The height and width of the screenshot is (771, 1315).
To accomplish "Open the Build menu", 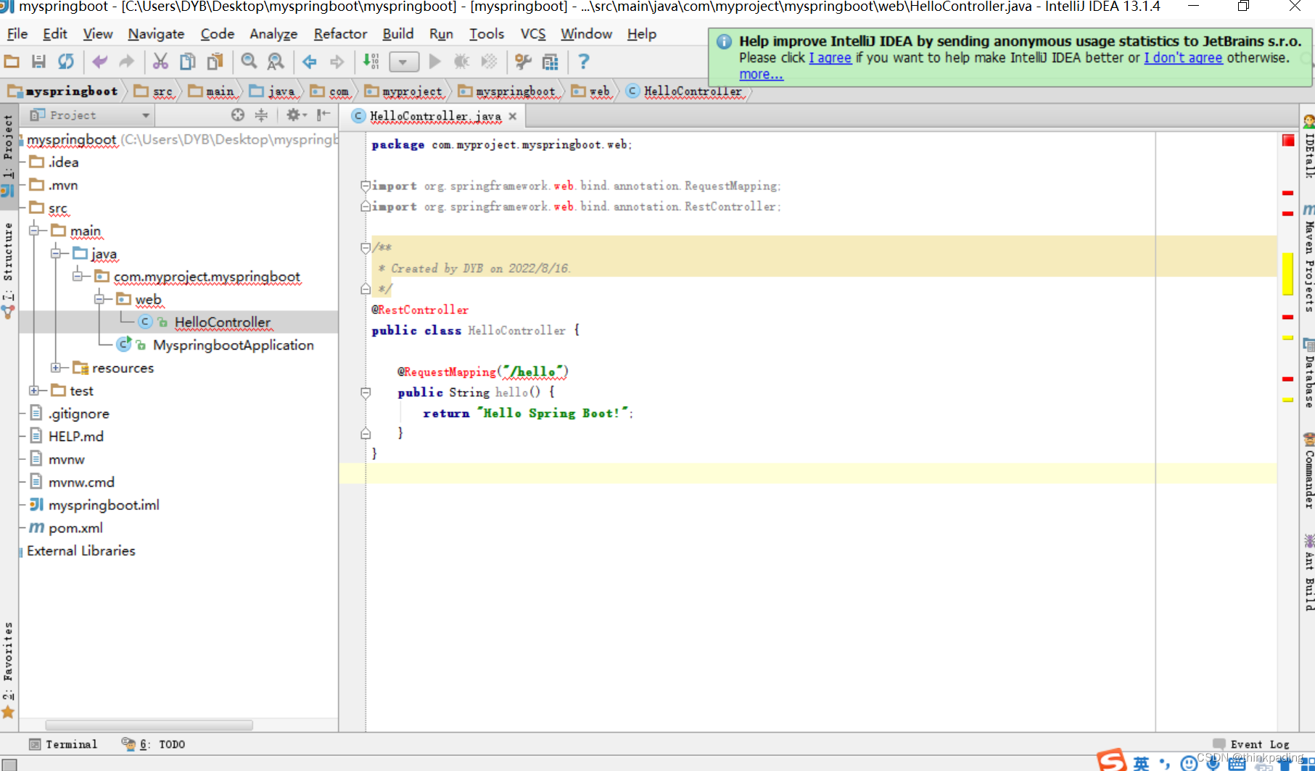I will [x=397, y=33].
